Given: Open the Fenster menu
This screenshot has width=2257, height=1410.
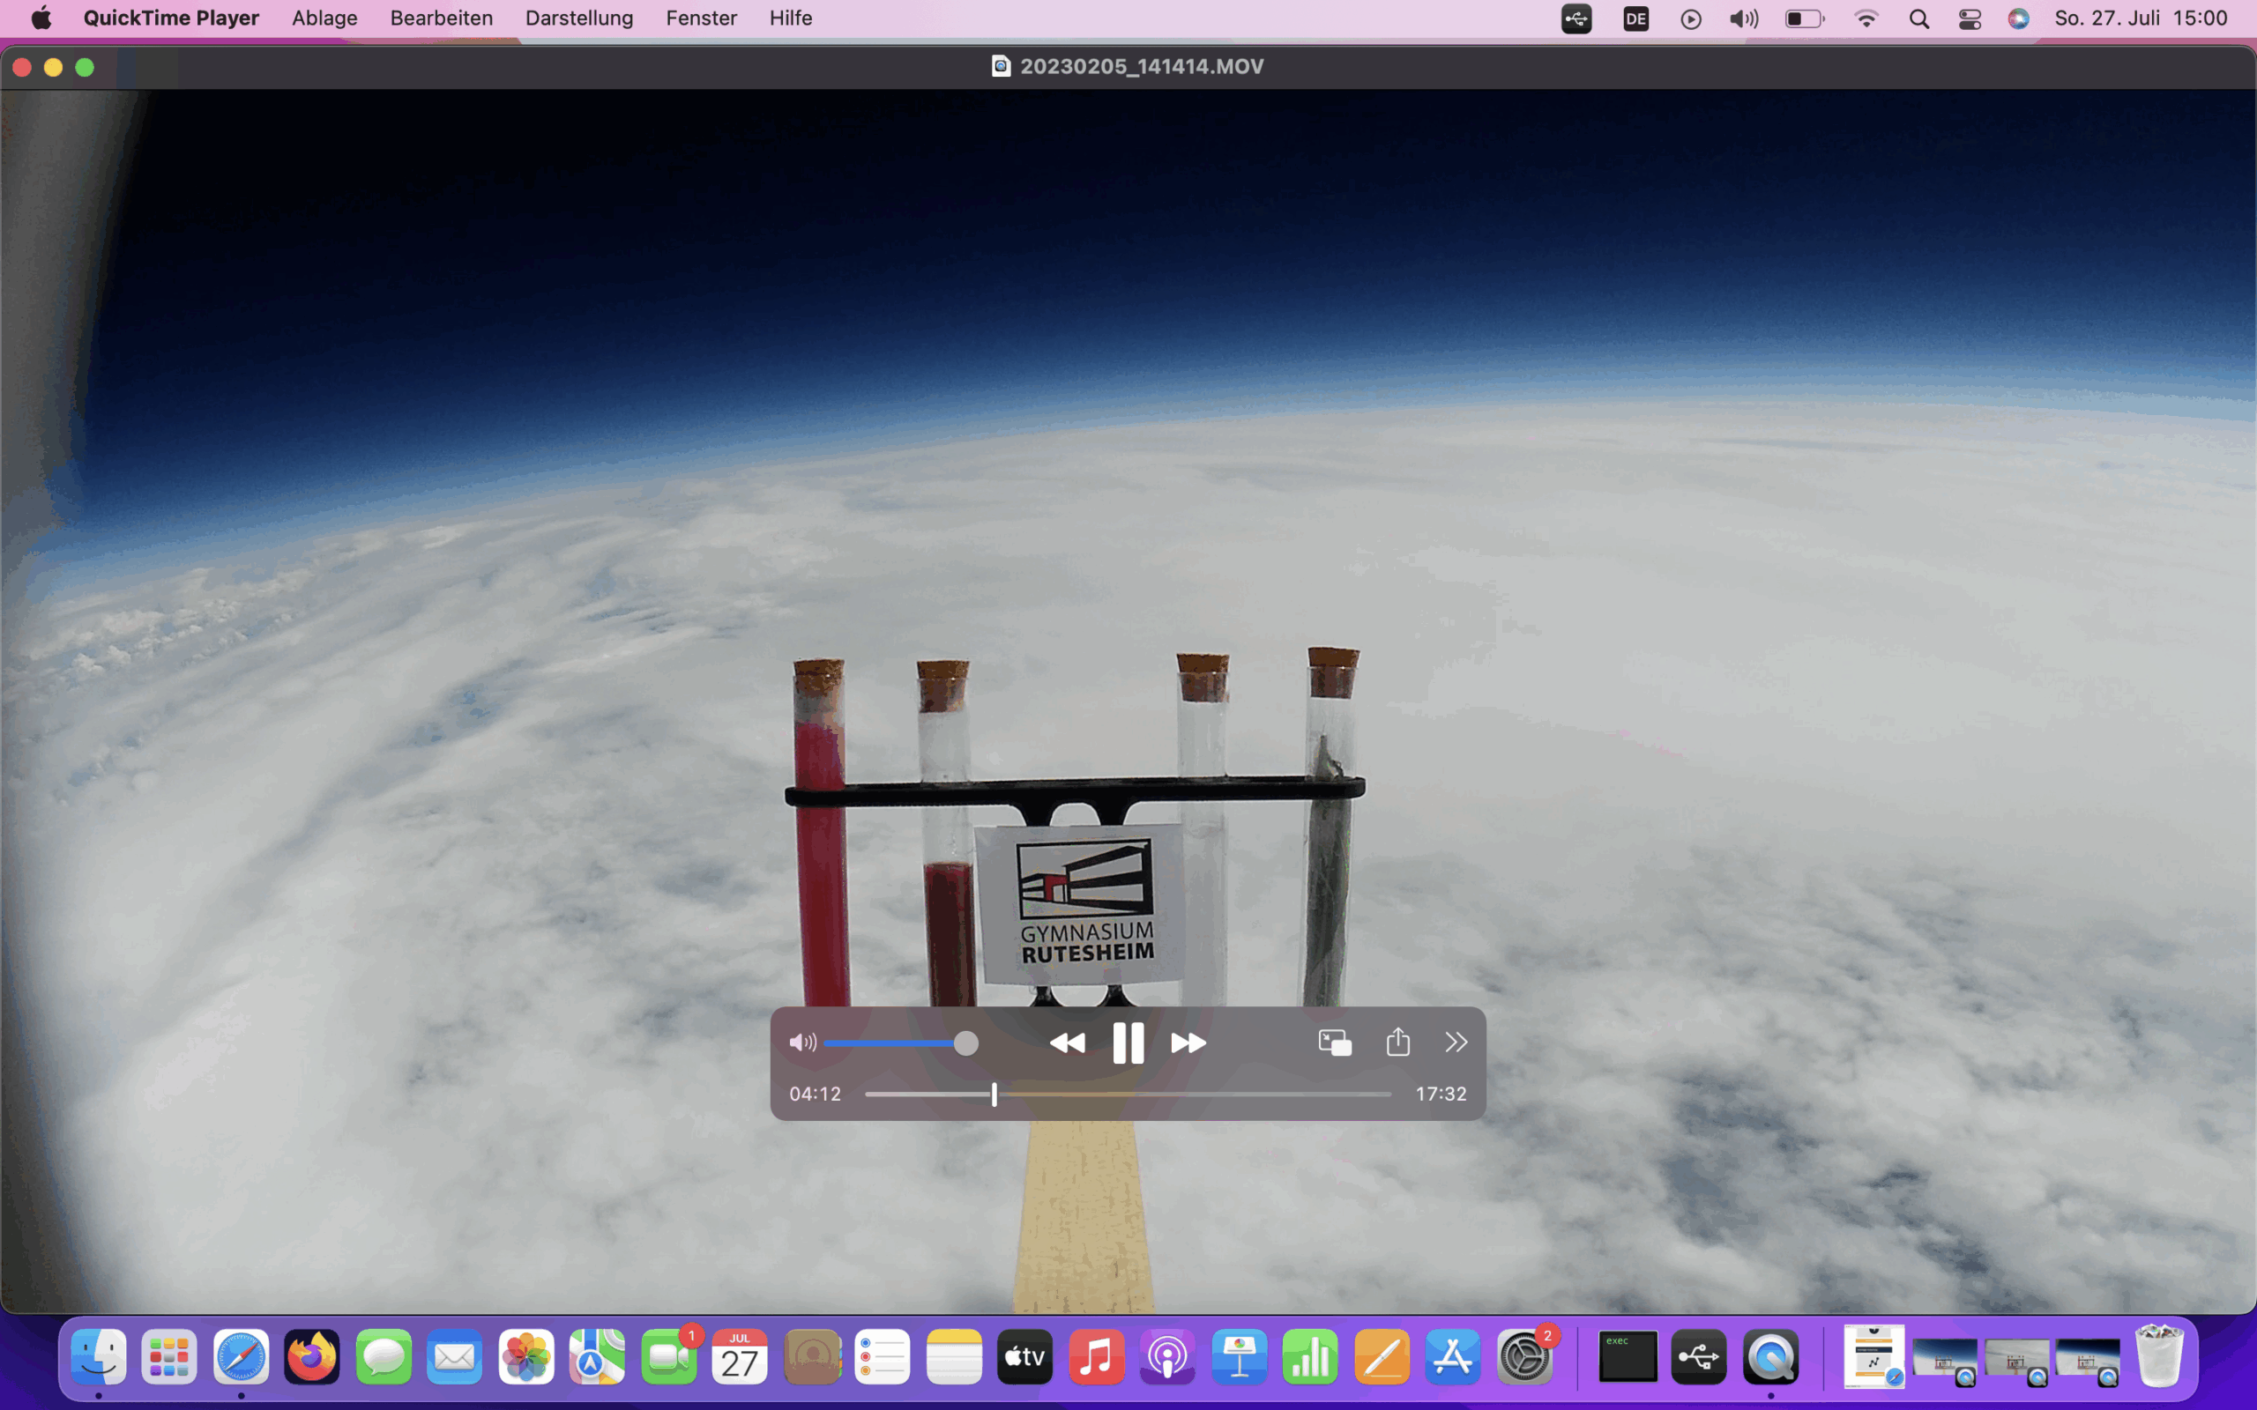Looking at the screenshot, I should 702,18.
